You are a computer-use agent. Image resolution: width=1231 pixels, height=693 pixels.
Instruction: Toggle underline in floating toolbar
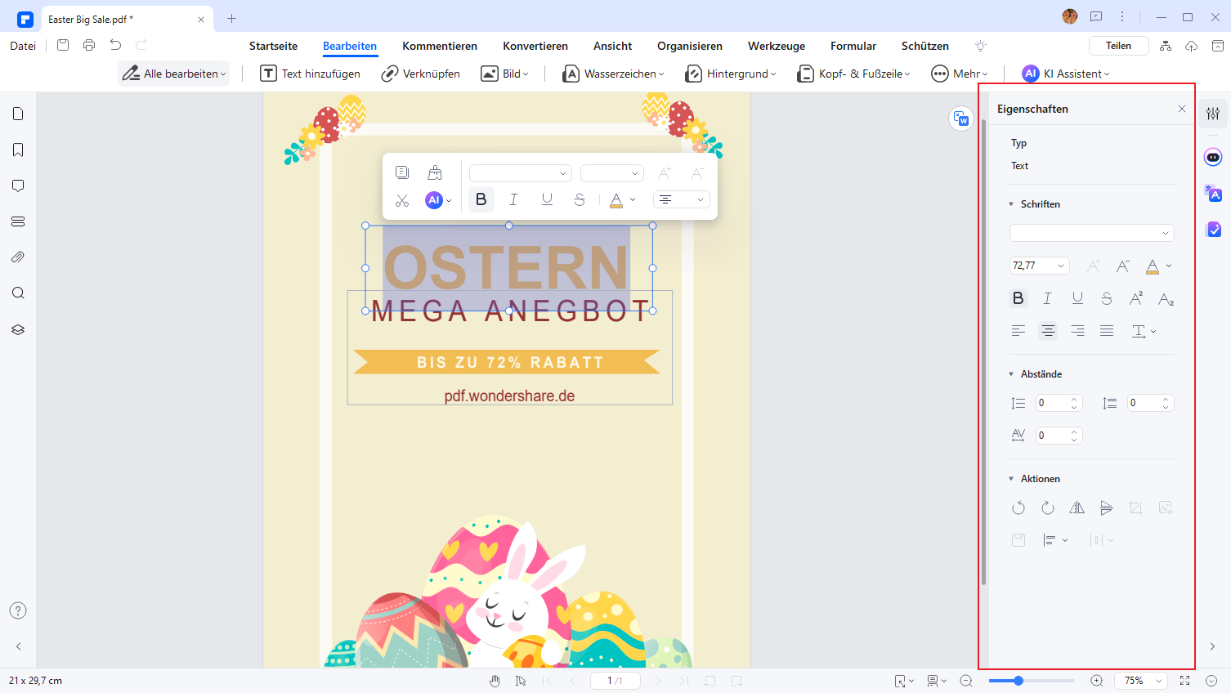pyautogui.click(x=547, y=199)
